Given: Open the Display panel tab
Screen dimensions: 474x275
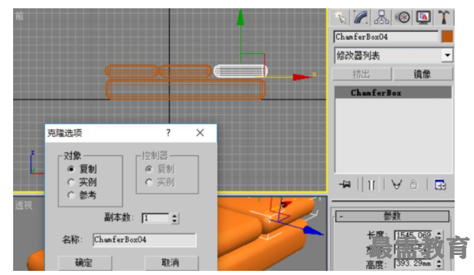Looking at the screenshot, I should pos(423,17).
